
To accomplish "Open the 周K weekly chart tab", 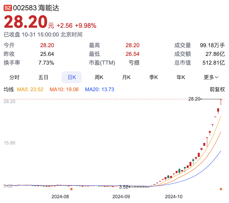I will coord(99,77).
